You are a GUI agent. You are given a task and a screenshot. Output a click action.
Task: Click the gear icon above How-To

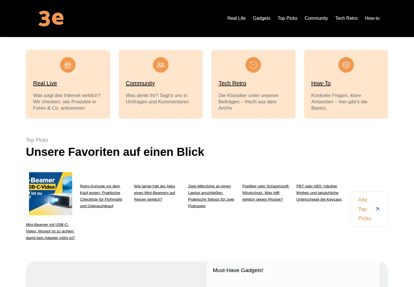coord(346,65)
